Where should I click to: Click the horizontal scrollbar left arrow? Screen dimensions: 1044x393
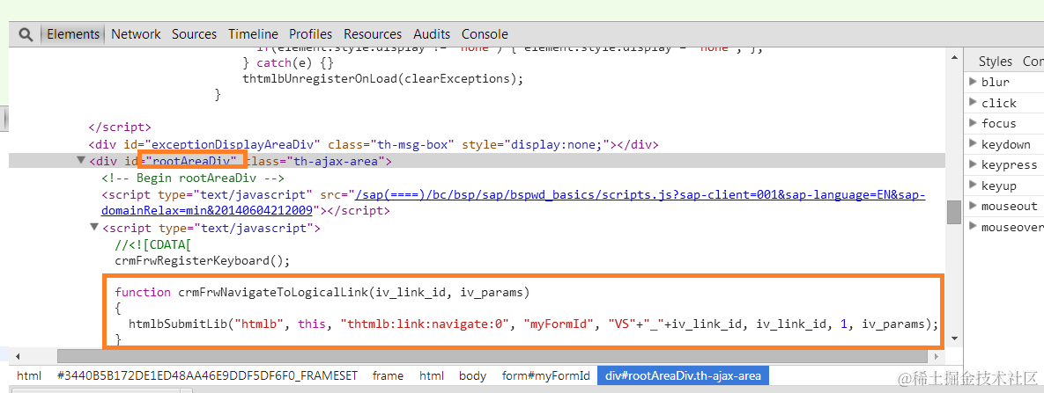pos(17,356)
